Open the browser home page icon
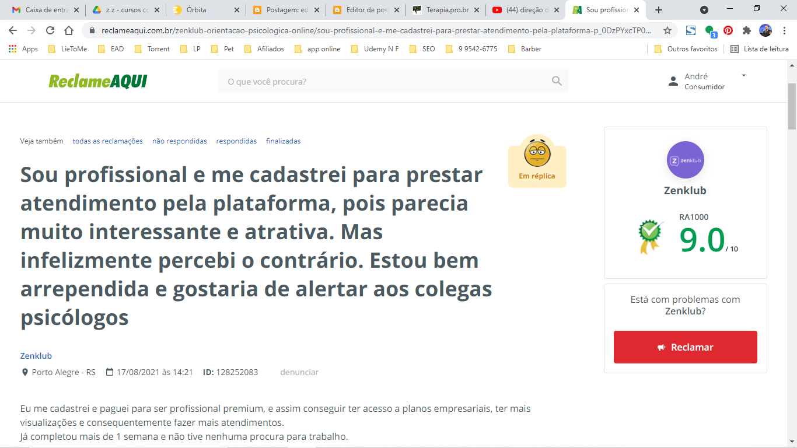The width and height of the screenshot is (797, 448). pyautogui.click(x=69, y=30)
